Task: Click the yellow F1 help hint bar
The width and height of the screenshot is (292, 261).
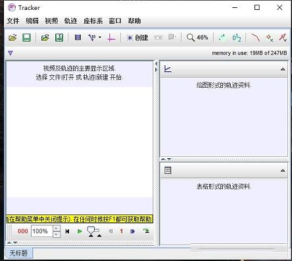Action: click(79, 219)
